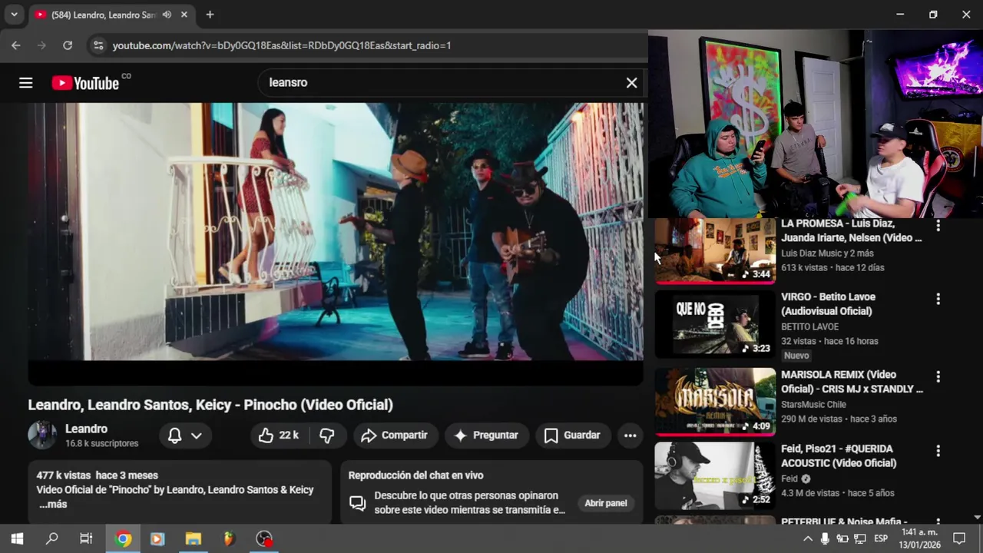Open LA PROMESA video title
The image size is (983, 553).
coord(851,230)
